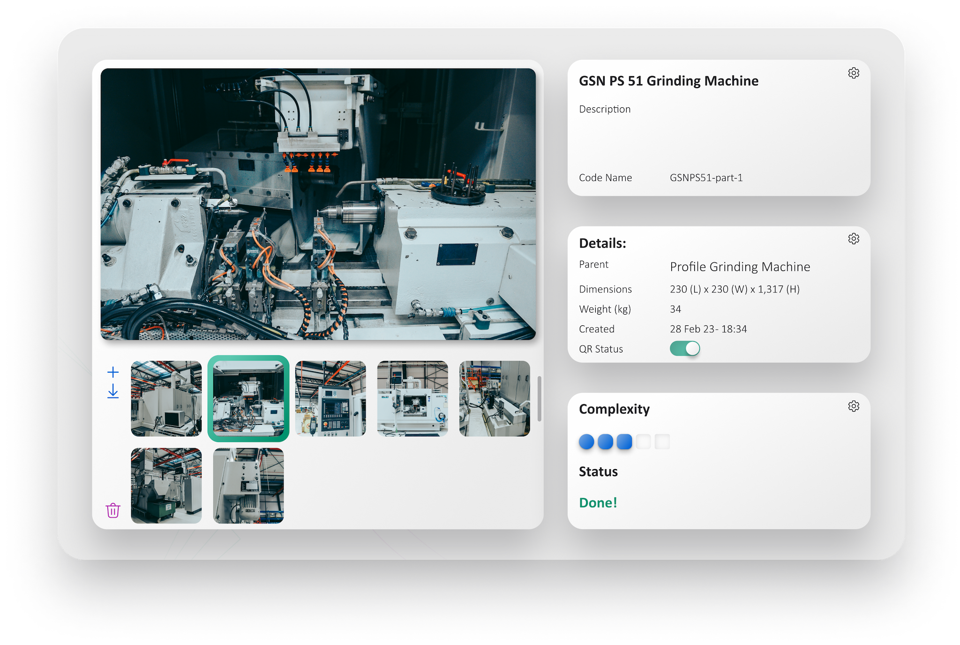Image resolution: width=960 pixels, height=645 pixels.
Task: Select highlighted green-bordered machine interior thumbnail
Action: [x=248, y=398]
